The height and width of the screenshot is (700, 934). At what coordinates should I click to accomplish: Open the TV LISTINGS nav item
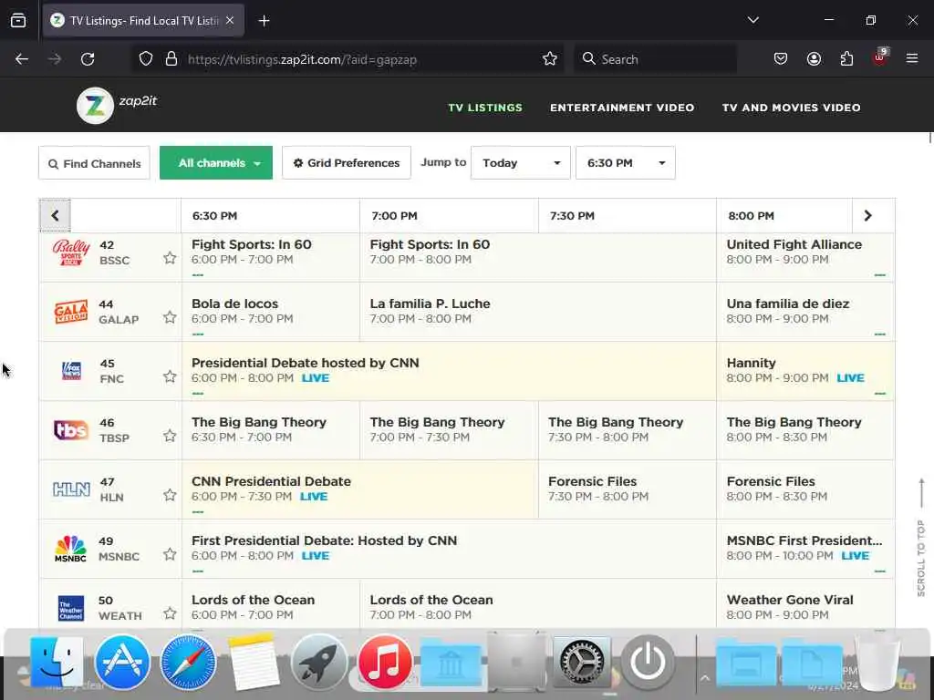point(485,108)
